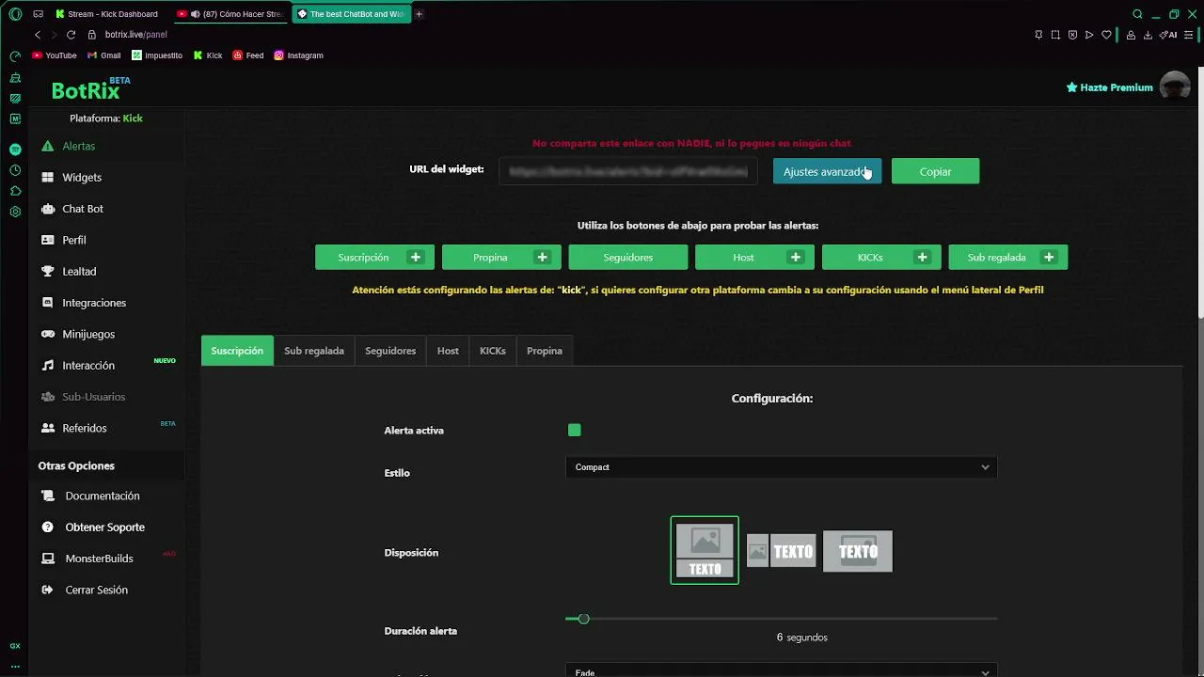Click the Obtener Soporte question mark icon
1204x677 pixels.
click(48, 527)
